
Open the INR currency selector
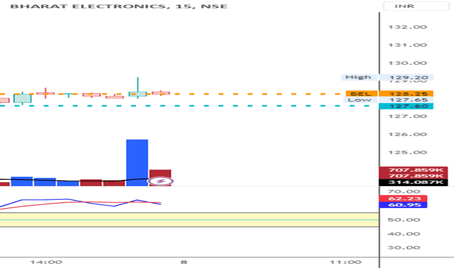pyautogui.click(x=416, y=6)
